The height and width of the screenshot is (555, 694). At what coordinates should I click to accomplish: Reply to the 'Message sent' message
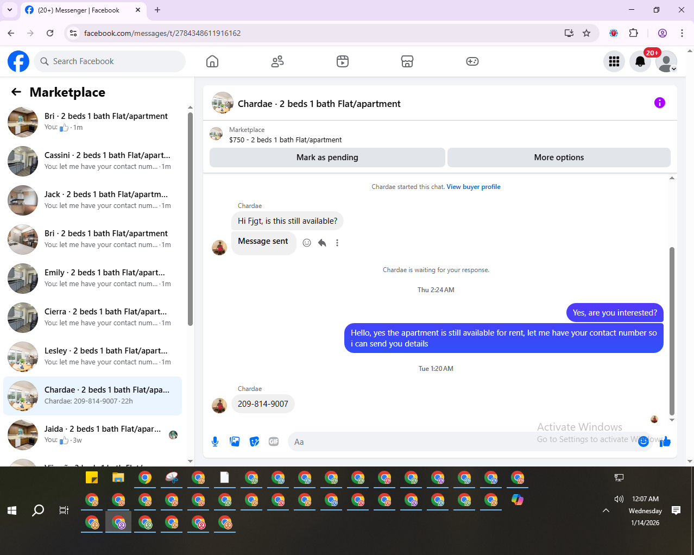coord(322,243)
